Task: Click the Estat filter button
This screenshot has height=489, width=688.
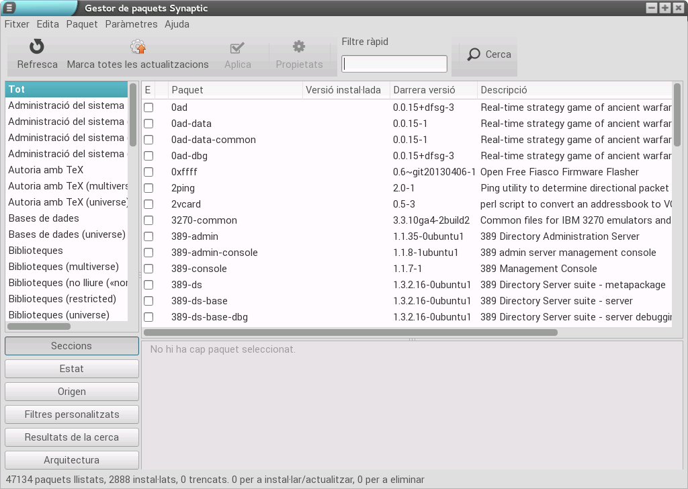Action: (x=72, y=369)
